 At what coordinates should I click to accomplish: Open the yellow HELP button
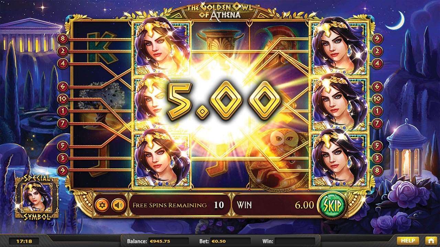click(408, 240)
